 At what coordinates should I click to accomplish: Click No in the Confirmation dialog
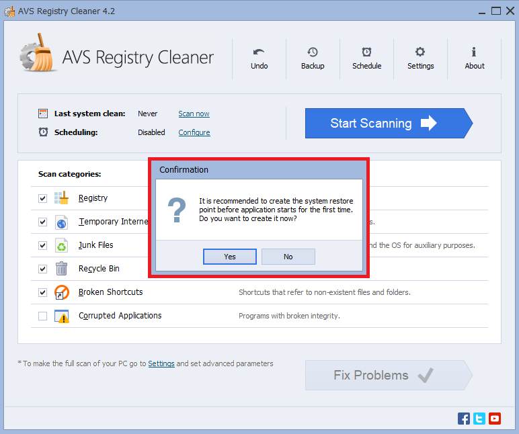(288, 257)
